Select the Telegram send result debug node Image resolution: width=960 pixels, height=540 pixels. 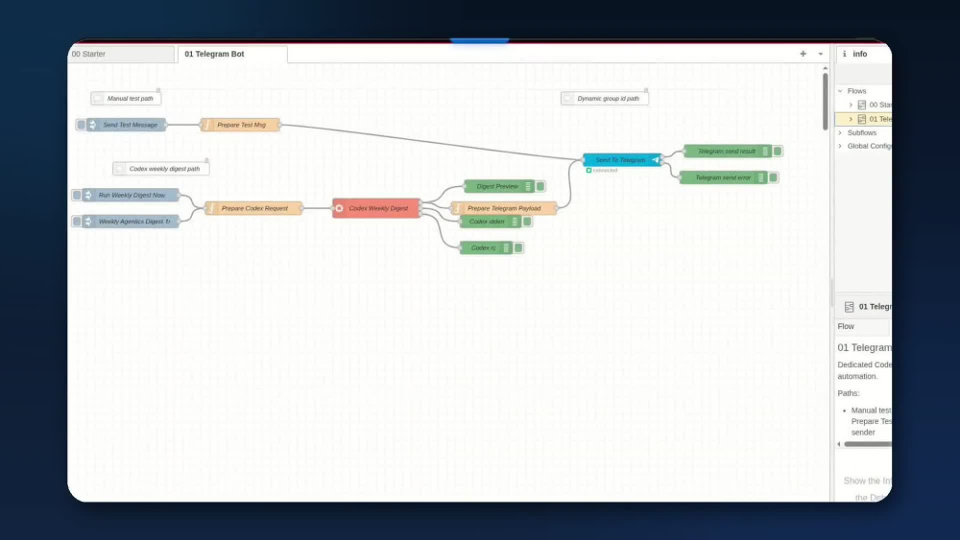(x=727, y=151)
